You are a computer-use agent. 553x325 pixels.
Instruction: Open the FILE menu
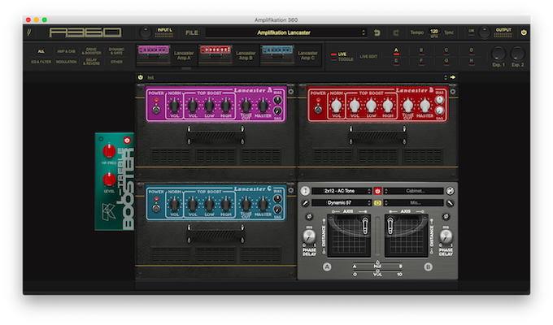tap(192, 32)
